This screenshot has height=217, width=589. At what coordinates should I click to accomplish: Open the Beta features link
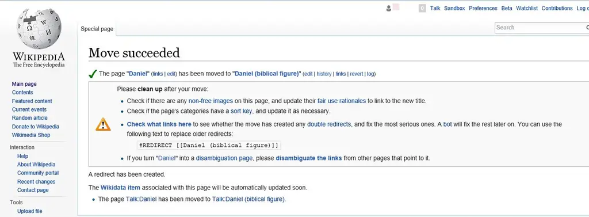tap(507, 8)
